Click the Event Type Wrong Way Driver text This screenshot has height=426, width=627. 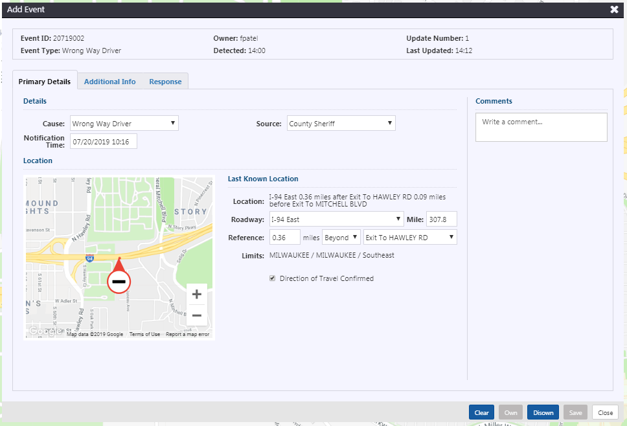pos(71,50)
